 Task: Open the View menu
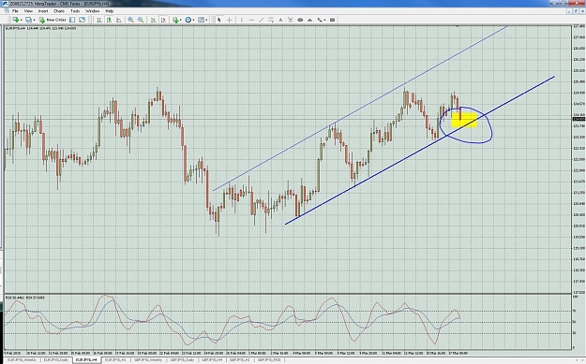(28, 11)
